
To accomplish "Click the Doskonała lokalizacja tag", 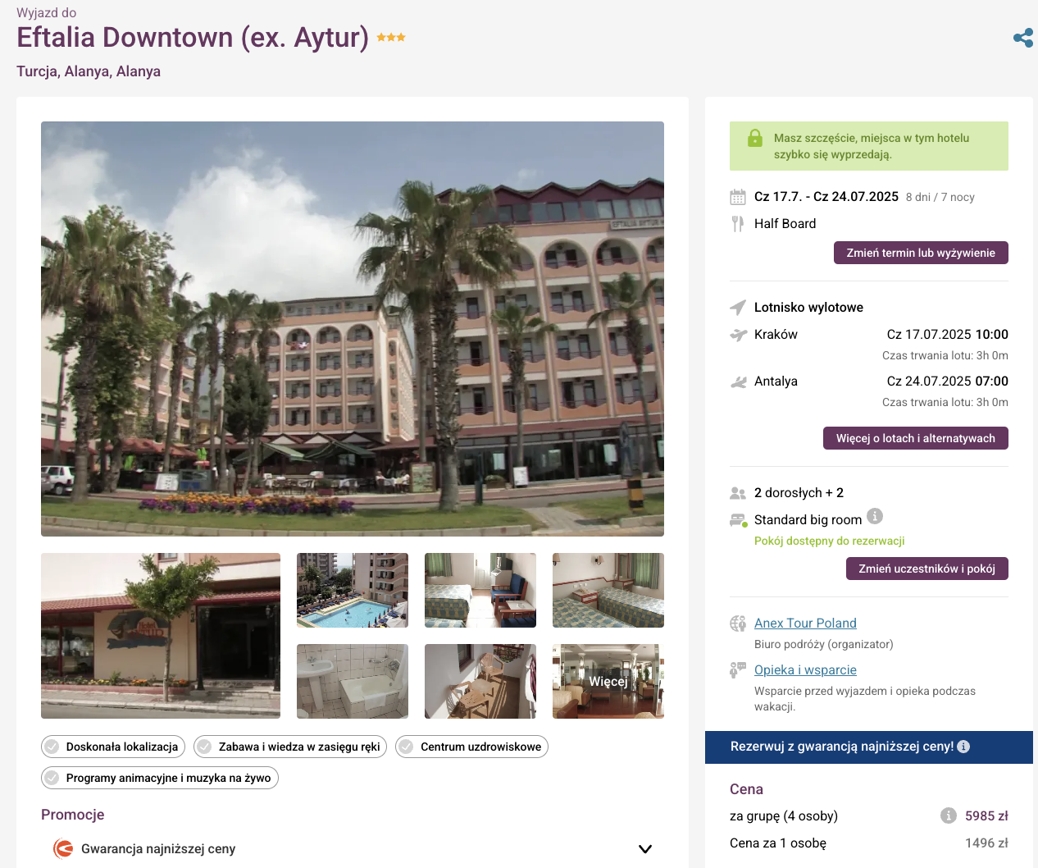I will [x=113, y=747].
